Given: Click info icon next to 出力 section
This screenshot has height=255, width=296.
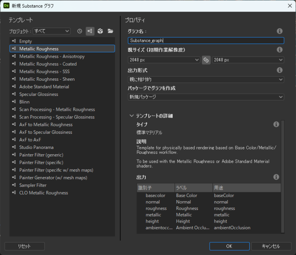Looking at the screenshot, I should pos(276,177).
